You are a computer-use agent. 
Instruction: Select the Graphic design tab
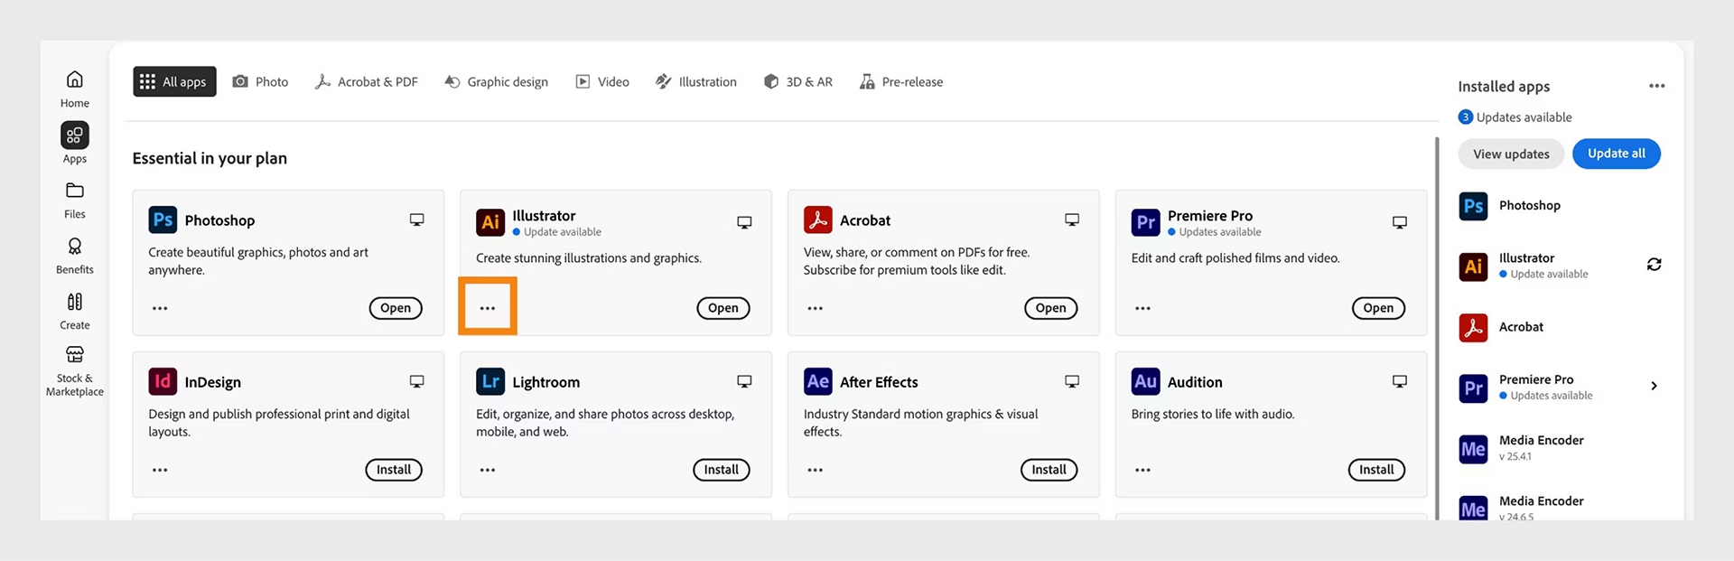click(496, 82)
